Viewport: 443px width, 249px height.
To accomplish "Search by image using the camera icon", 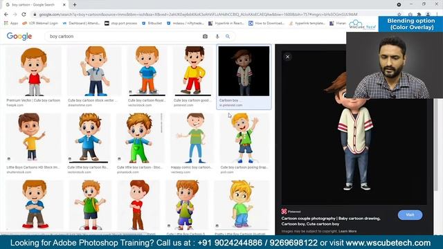I will pos(205,37).
